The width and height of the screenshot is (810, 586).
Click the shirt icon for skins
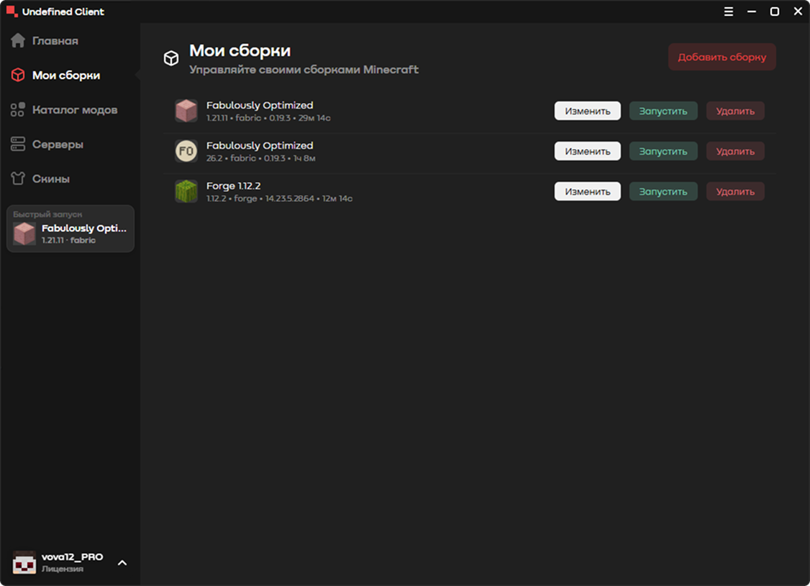tap(17, 178)
